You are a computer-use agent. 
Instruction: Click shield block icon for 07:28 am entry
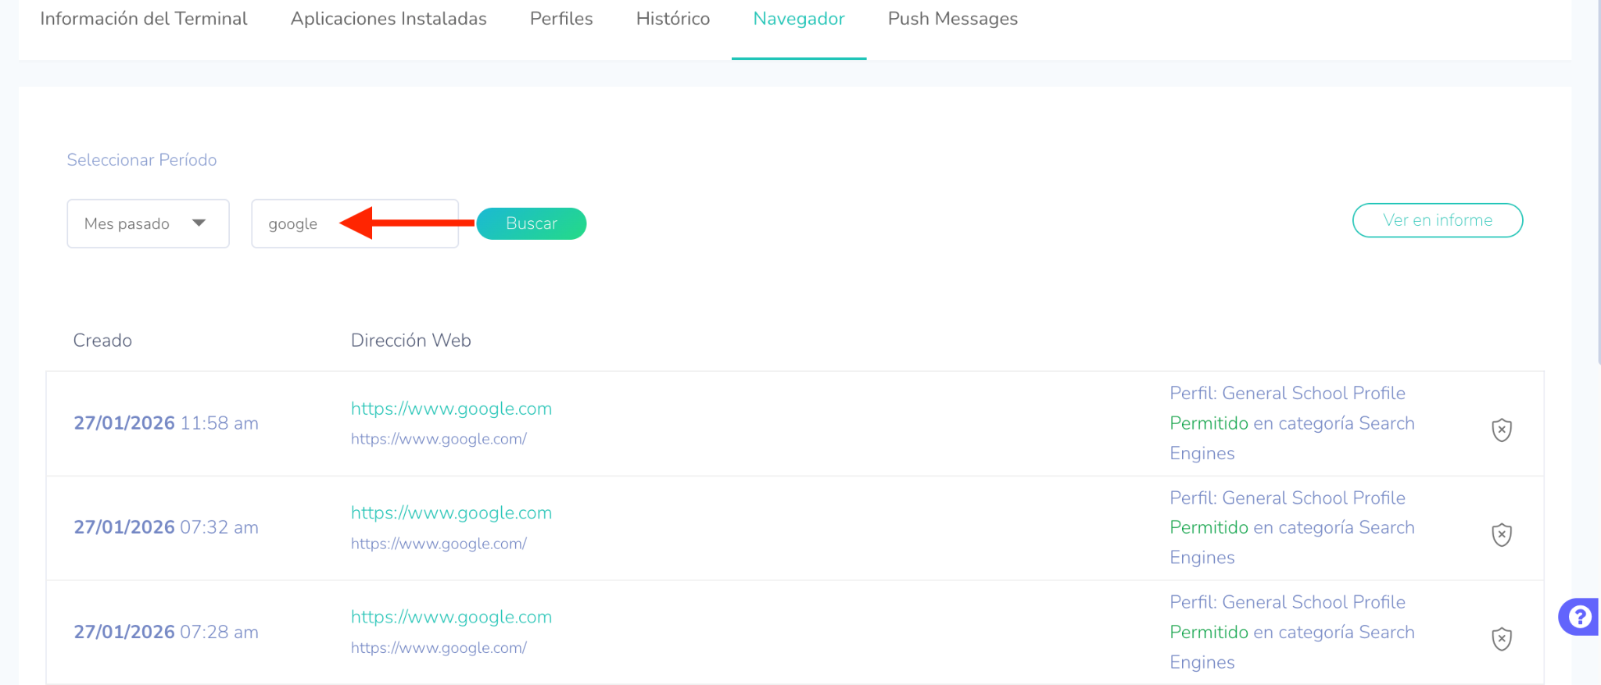pos(1501,639)
